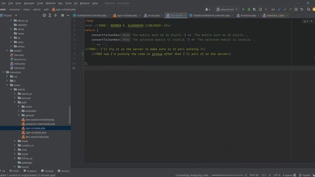This screenshot has height=177, width=315.
Task: Expand the follow_us folder
Action: tap(15, 158)
